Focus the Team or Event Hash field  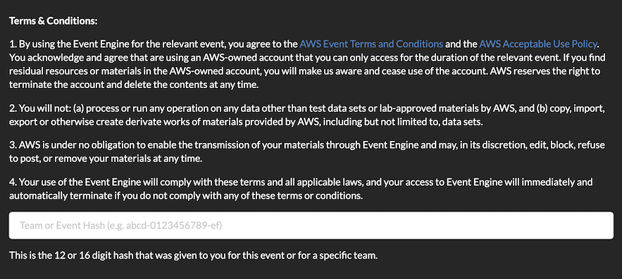pos(311,225)
